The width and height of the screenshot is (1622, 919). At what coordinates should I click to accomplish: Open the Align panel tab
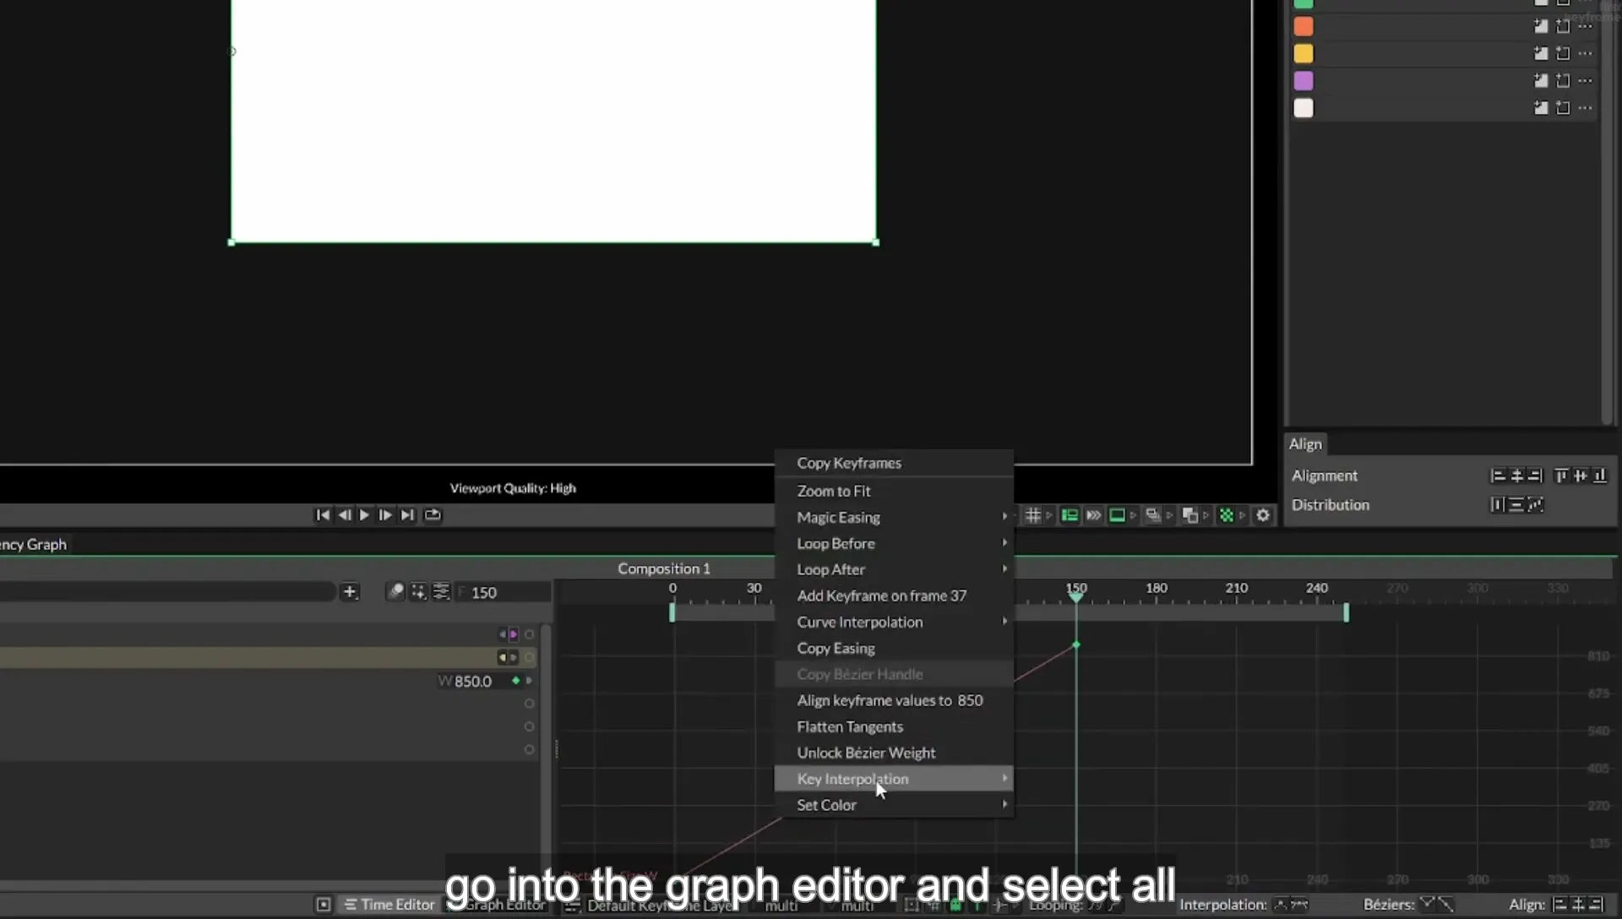click(x=1305, y=443)
